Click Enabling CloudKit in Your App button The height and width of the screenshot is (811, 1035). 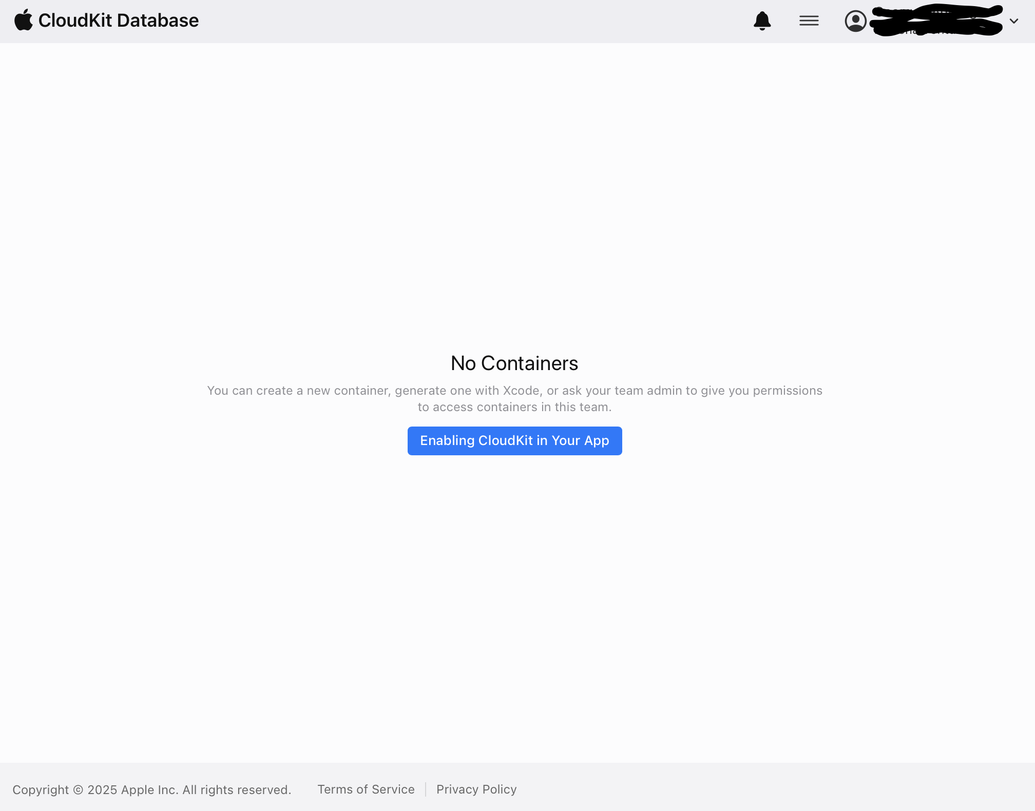pos(514,440)
